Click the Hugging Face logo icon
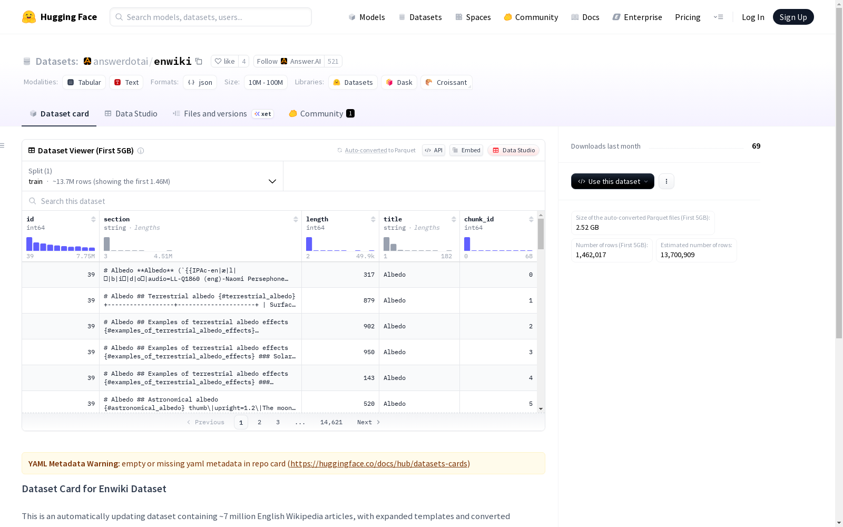Viewport: 843px width, 527px height. pos(29,17)
